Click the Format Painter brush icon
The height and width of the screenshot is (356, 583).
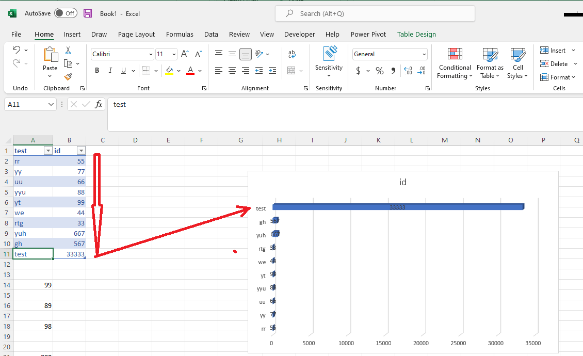coord(68,77)
